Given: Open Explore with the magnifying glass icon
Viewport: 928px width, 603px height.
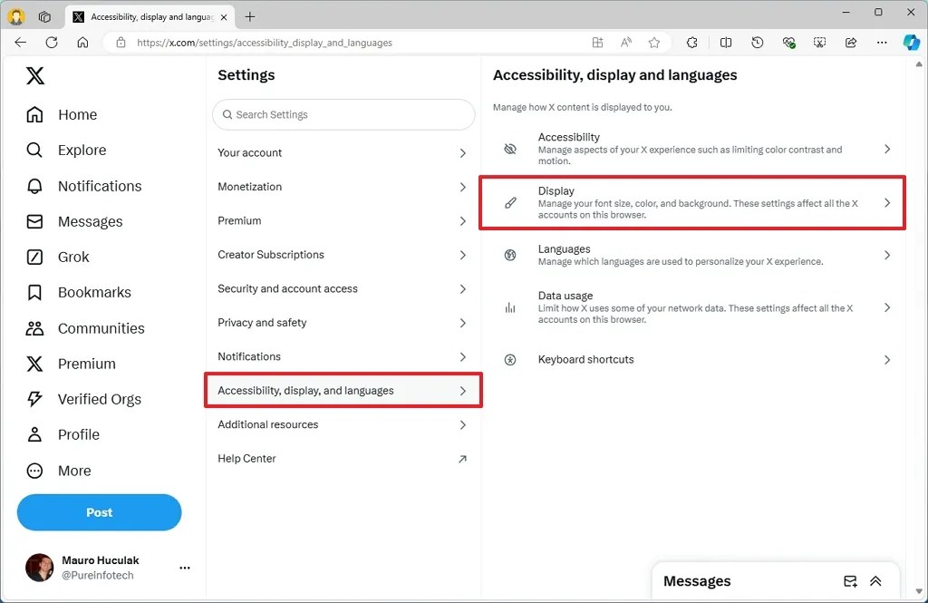Looking at the screenshot, I should pos(82,150).
